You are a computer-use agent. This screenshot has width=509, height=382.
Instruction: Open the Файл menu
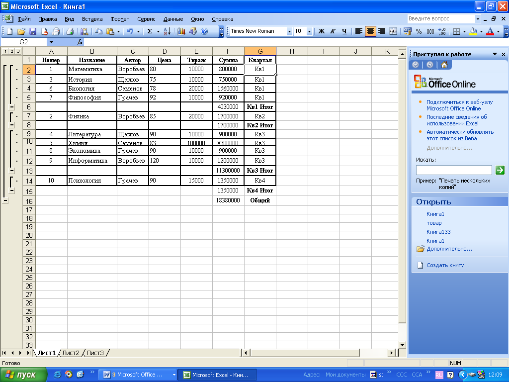pos(24,19)
